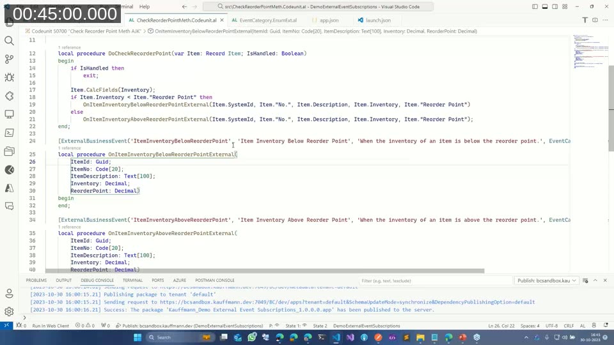The image size is (614, 345).
Task: Open the OUTPUT panel tab
Action: coord(63,280)
